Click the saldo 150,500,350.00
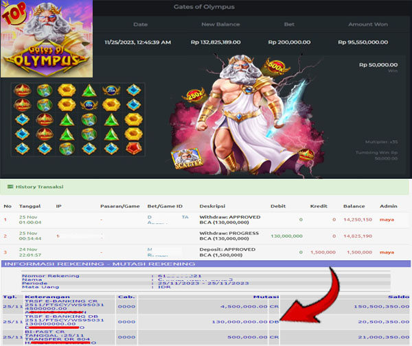 [382, 306]
